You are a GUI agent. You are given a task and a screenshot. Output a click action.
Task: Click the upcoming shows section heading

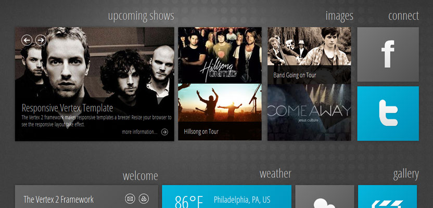(x=141, y=16)
